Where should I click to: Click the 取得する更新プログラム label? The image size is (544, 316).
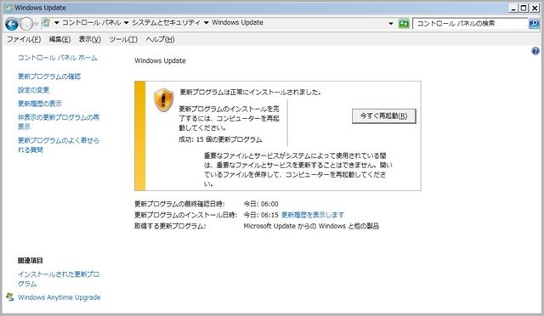coord(170,226)
